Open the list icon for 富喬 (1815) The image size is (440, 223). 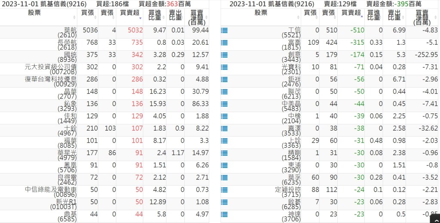[x=224, y=43]
